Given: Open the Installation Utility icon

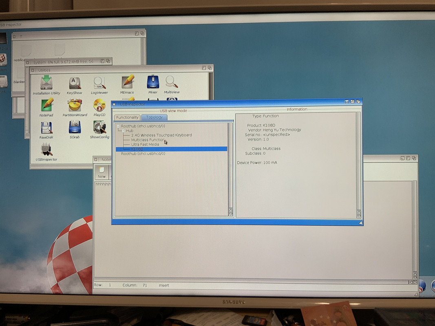Looking at the screenshot, I should click(x=46, y=85).
